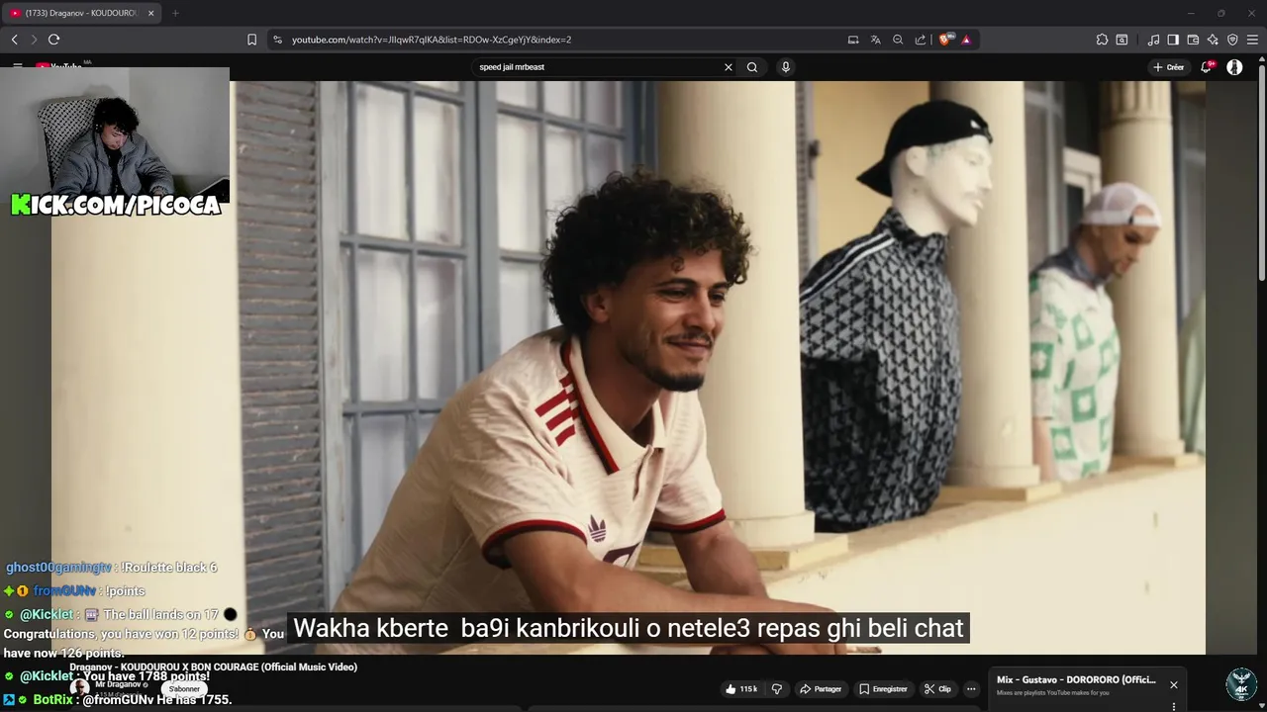Open the Mix - Gustavo - DORORORO playlist title
Image resolution: width=1267 pixels, height=712 pixels.
1076,679
